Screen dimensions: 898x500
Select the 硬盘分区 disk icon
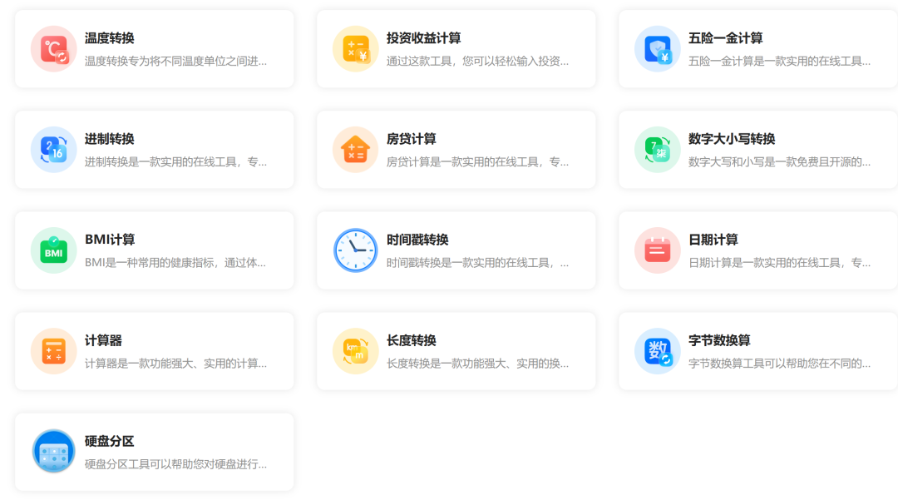(x=53, y=451)
